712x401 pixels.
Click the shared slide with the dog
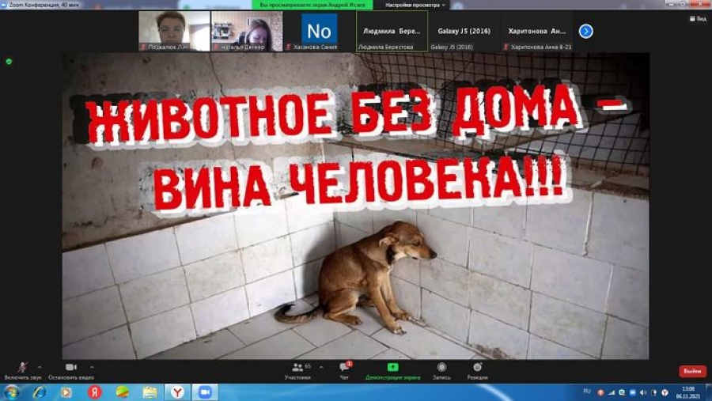point(355,206)
